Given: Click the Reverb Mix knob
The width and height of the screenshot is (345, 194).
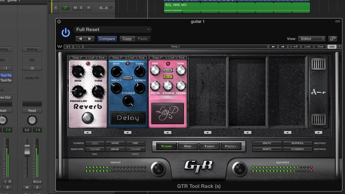Looking at the screenshot, I should (x=78, y=71).
